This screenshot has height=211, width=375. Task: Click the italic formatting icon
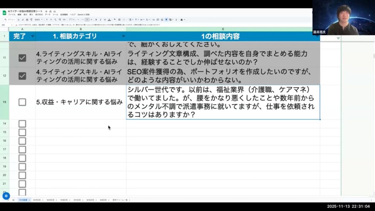coord(100,19)
